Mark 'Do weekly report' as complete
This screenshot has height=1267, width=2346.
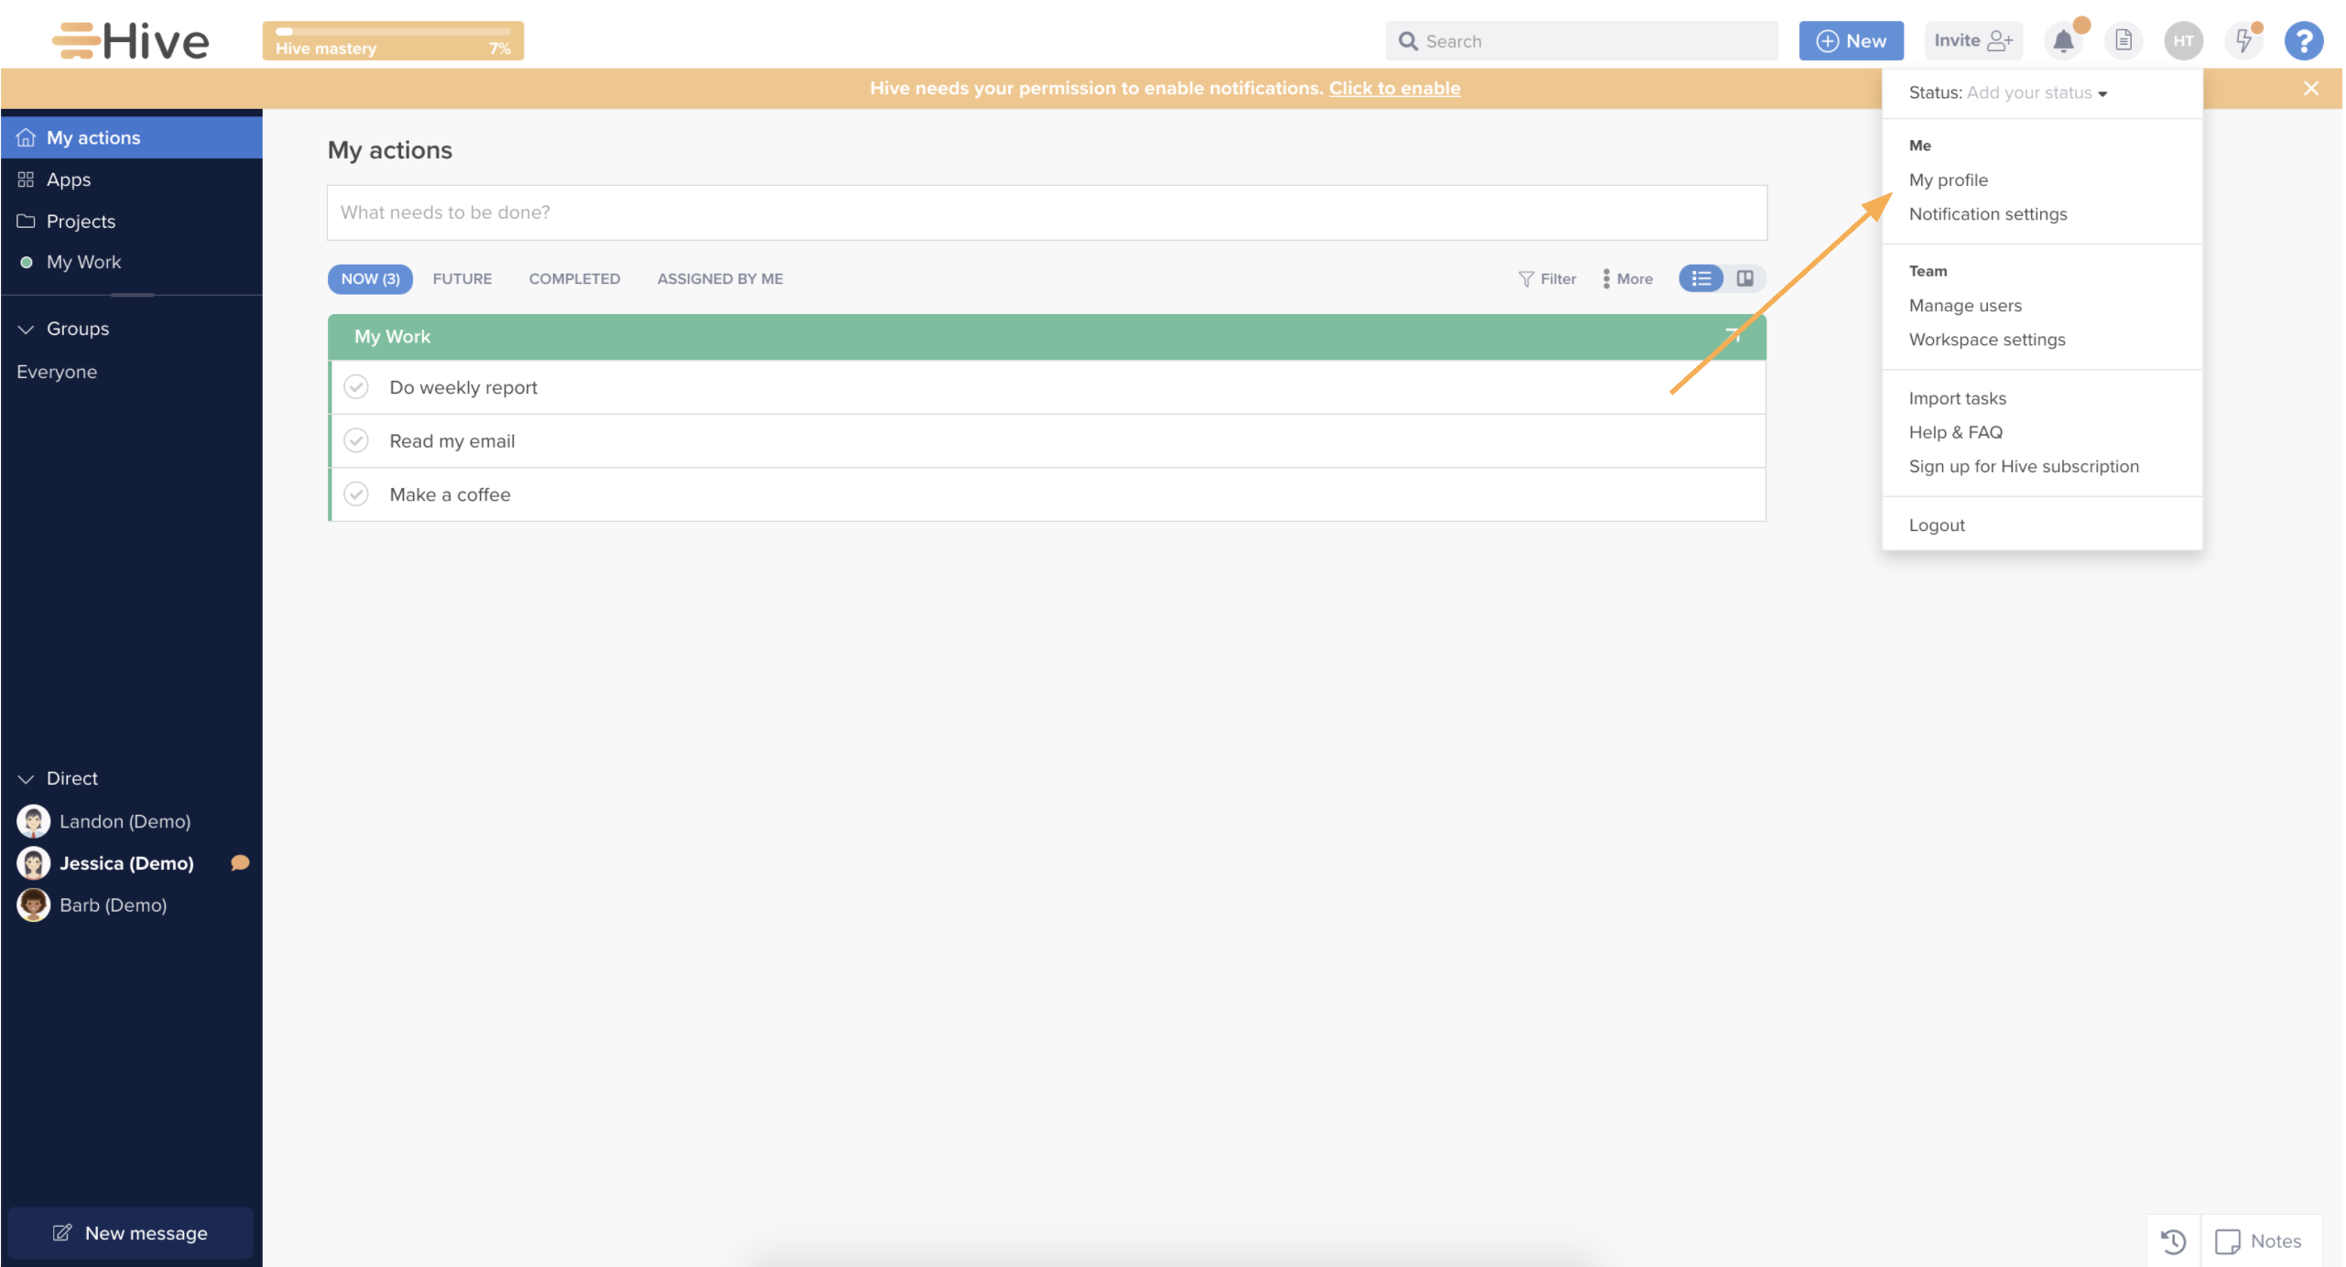pos(356,387)
